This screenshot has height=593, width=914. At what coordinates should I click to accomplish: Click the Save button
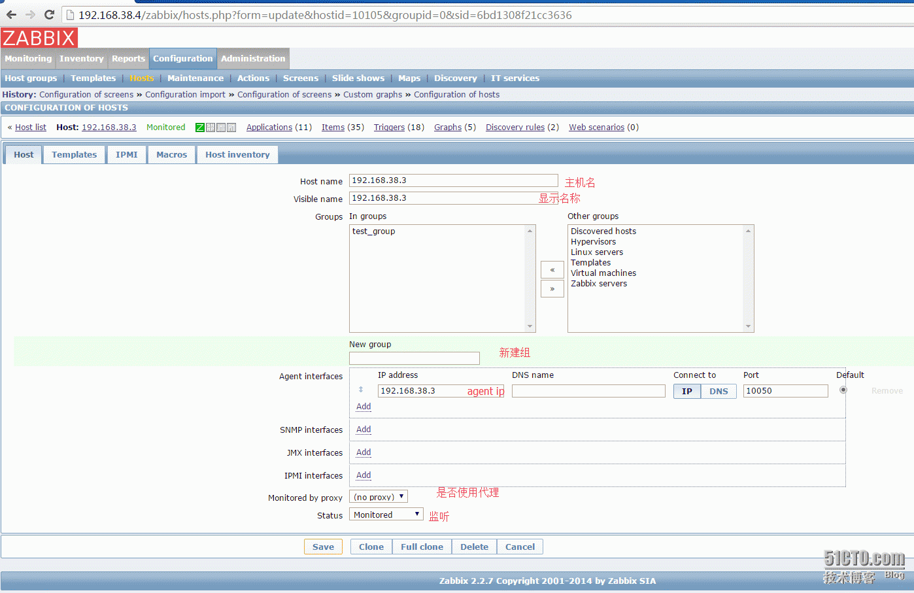323,547
